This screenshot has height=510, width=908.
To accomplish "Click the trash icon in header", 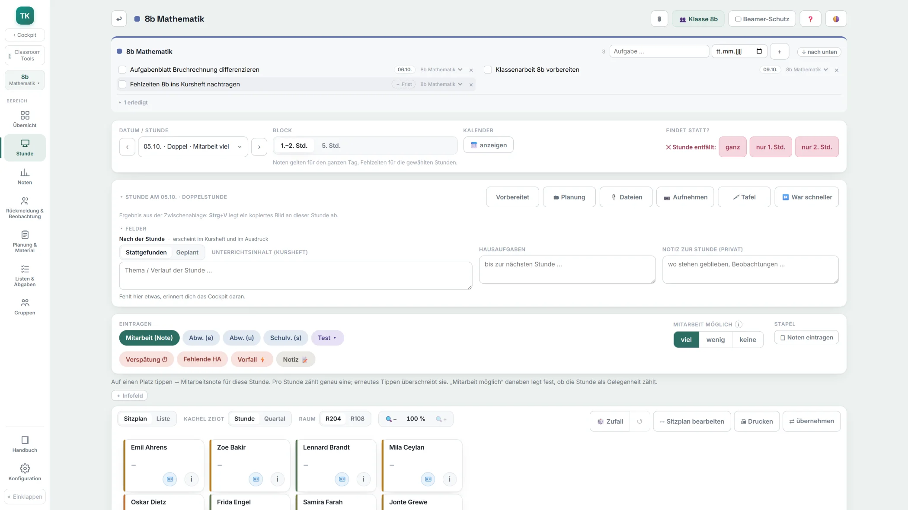I will pos(659,19).
